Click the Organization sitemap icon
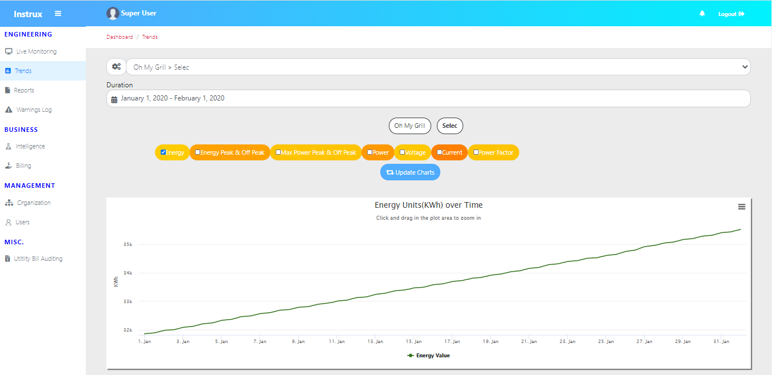The image size is (772, 375). (9, 203)
